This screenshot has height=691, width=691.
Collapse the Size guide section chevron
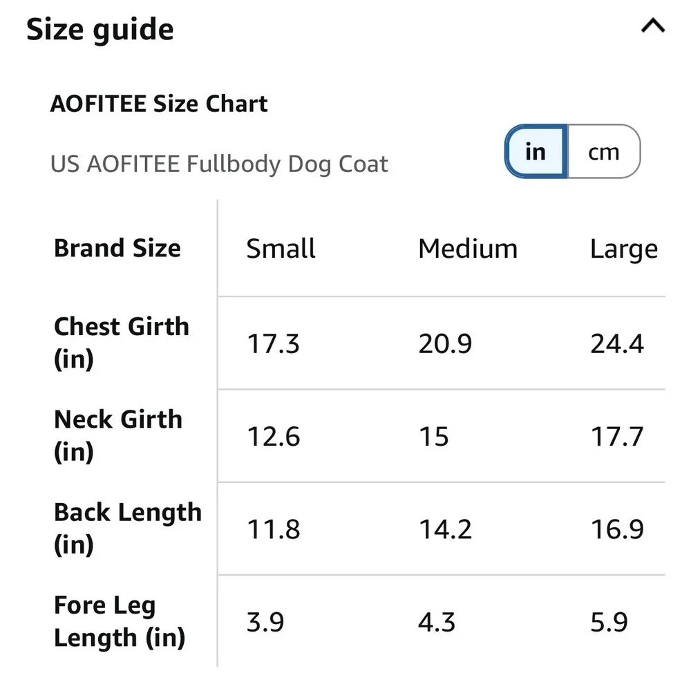(653, 26)
